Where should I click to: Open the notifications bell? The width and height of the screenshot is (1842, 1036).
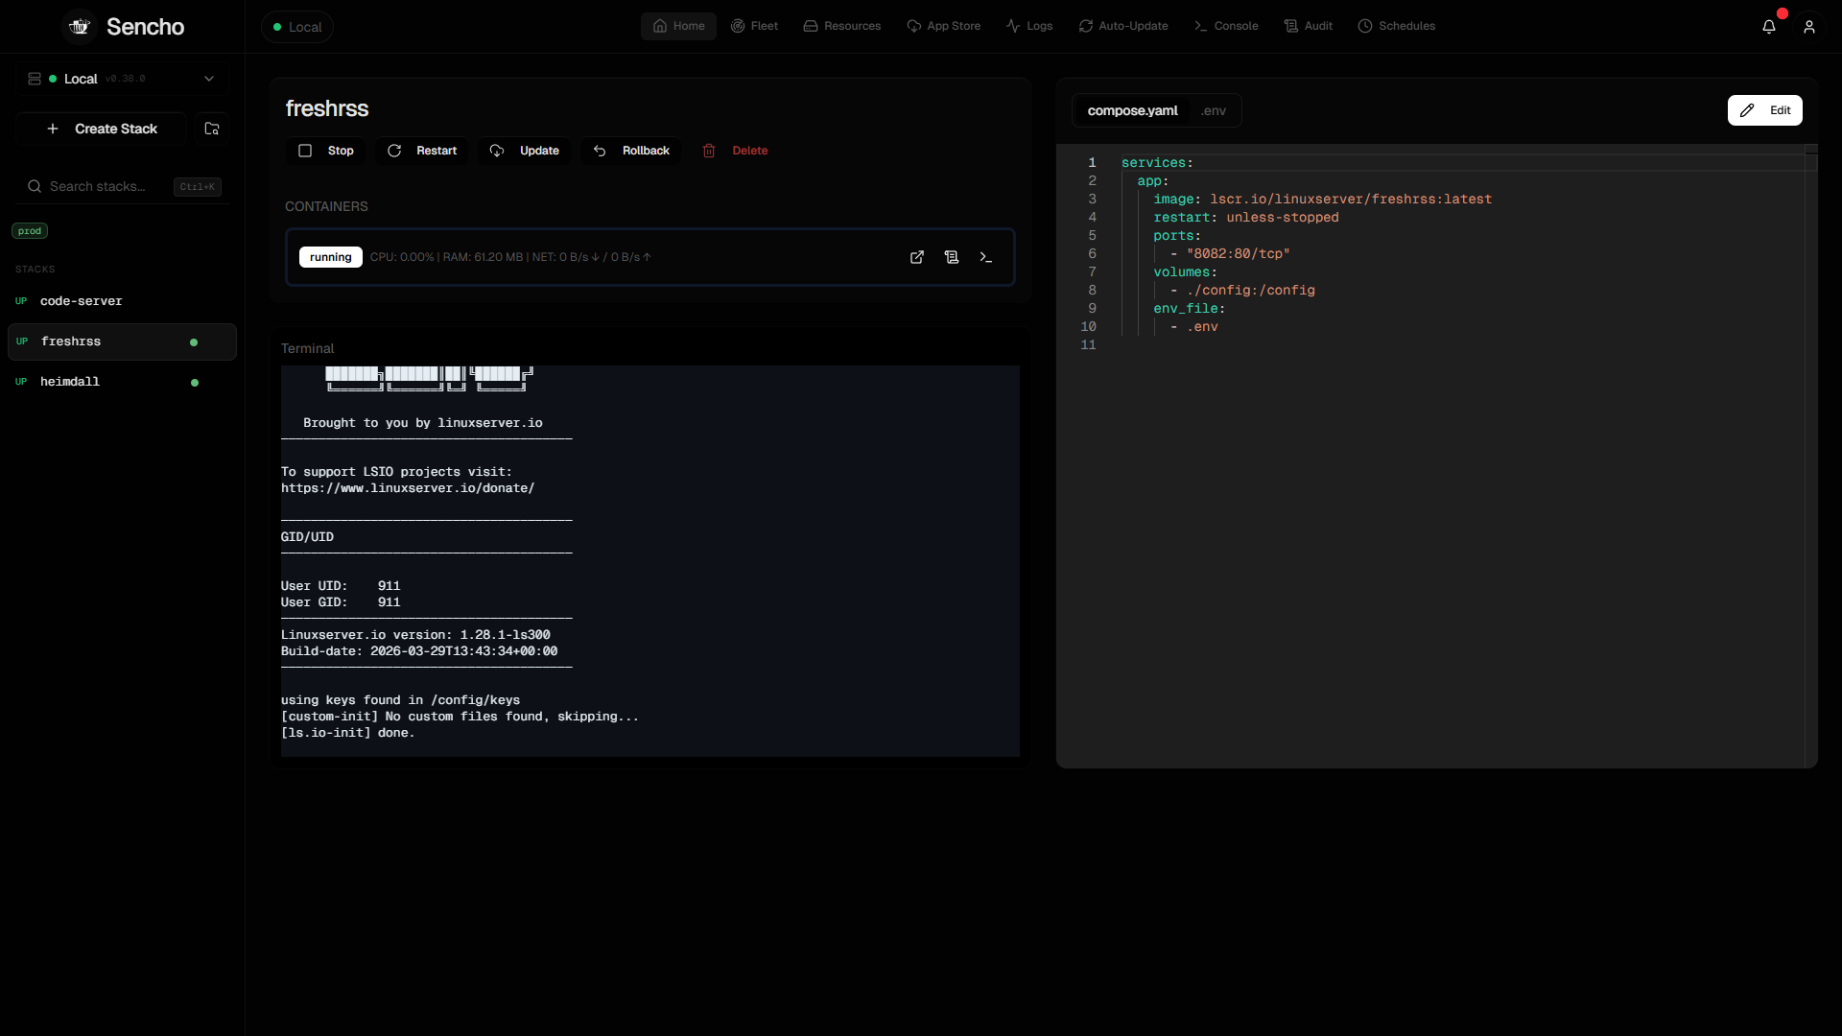1769,27
